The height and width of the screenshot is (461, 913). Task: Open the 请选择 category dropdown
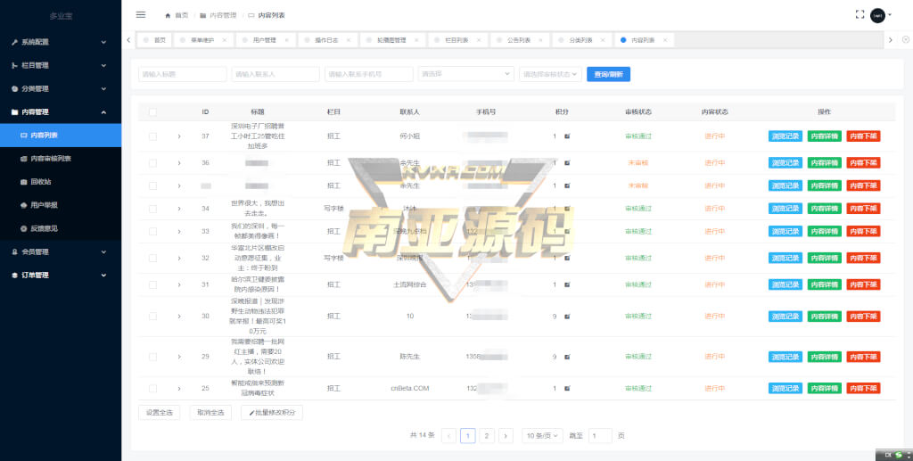point(465,74)
